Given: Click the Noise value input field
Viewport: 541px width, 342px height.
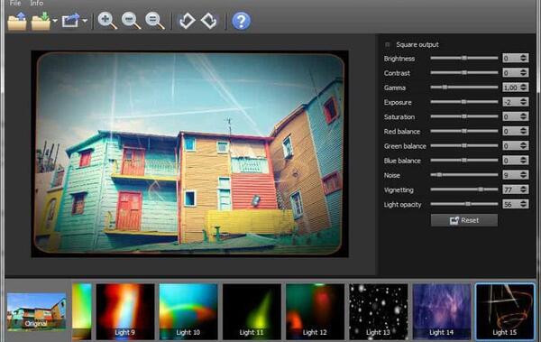Looking at the screenshot, I should [511, 175].
